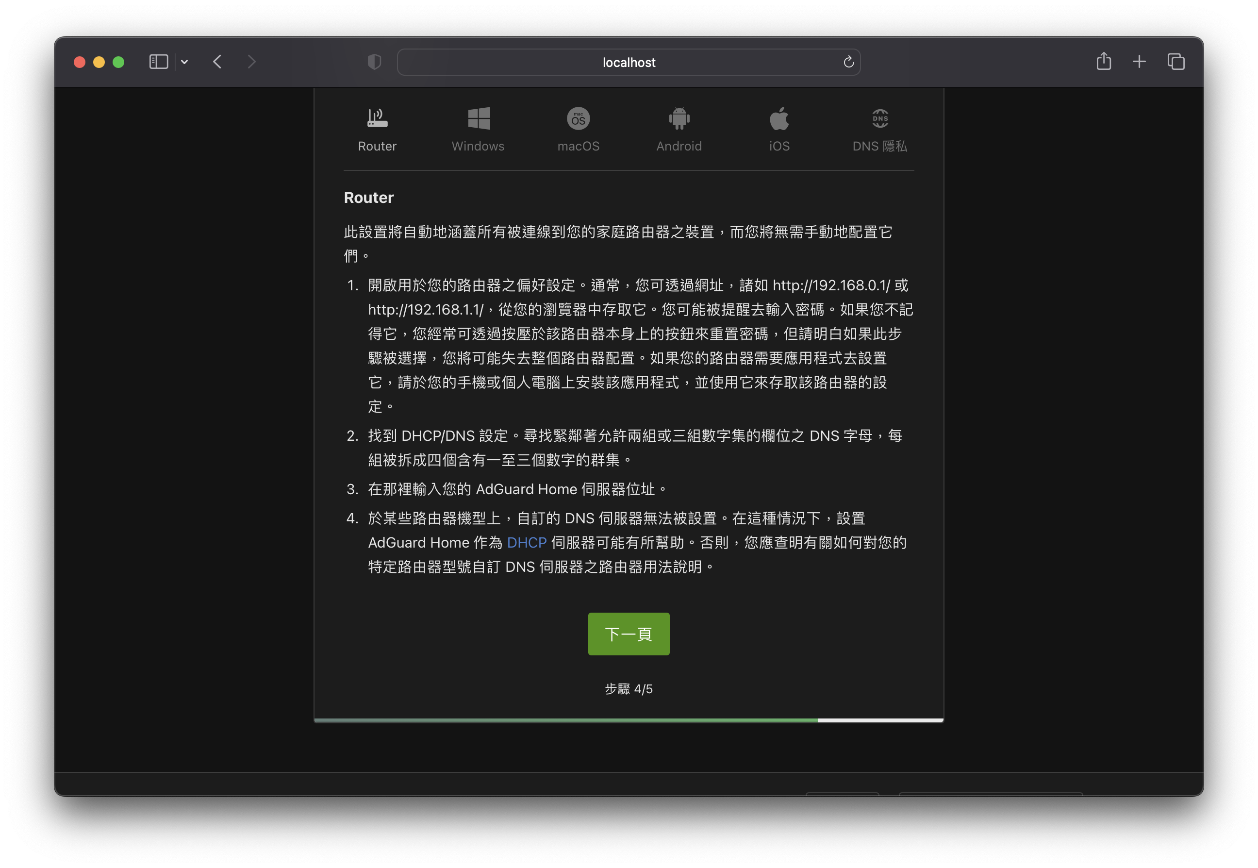This screenshot has width=1258, height=868.
Task: Click the Router section heading
Action: 368,198
